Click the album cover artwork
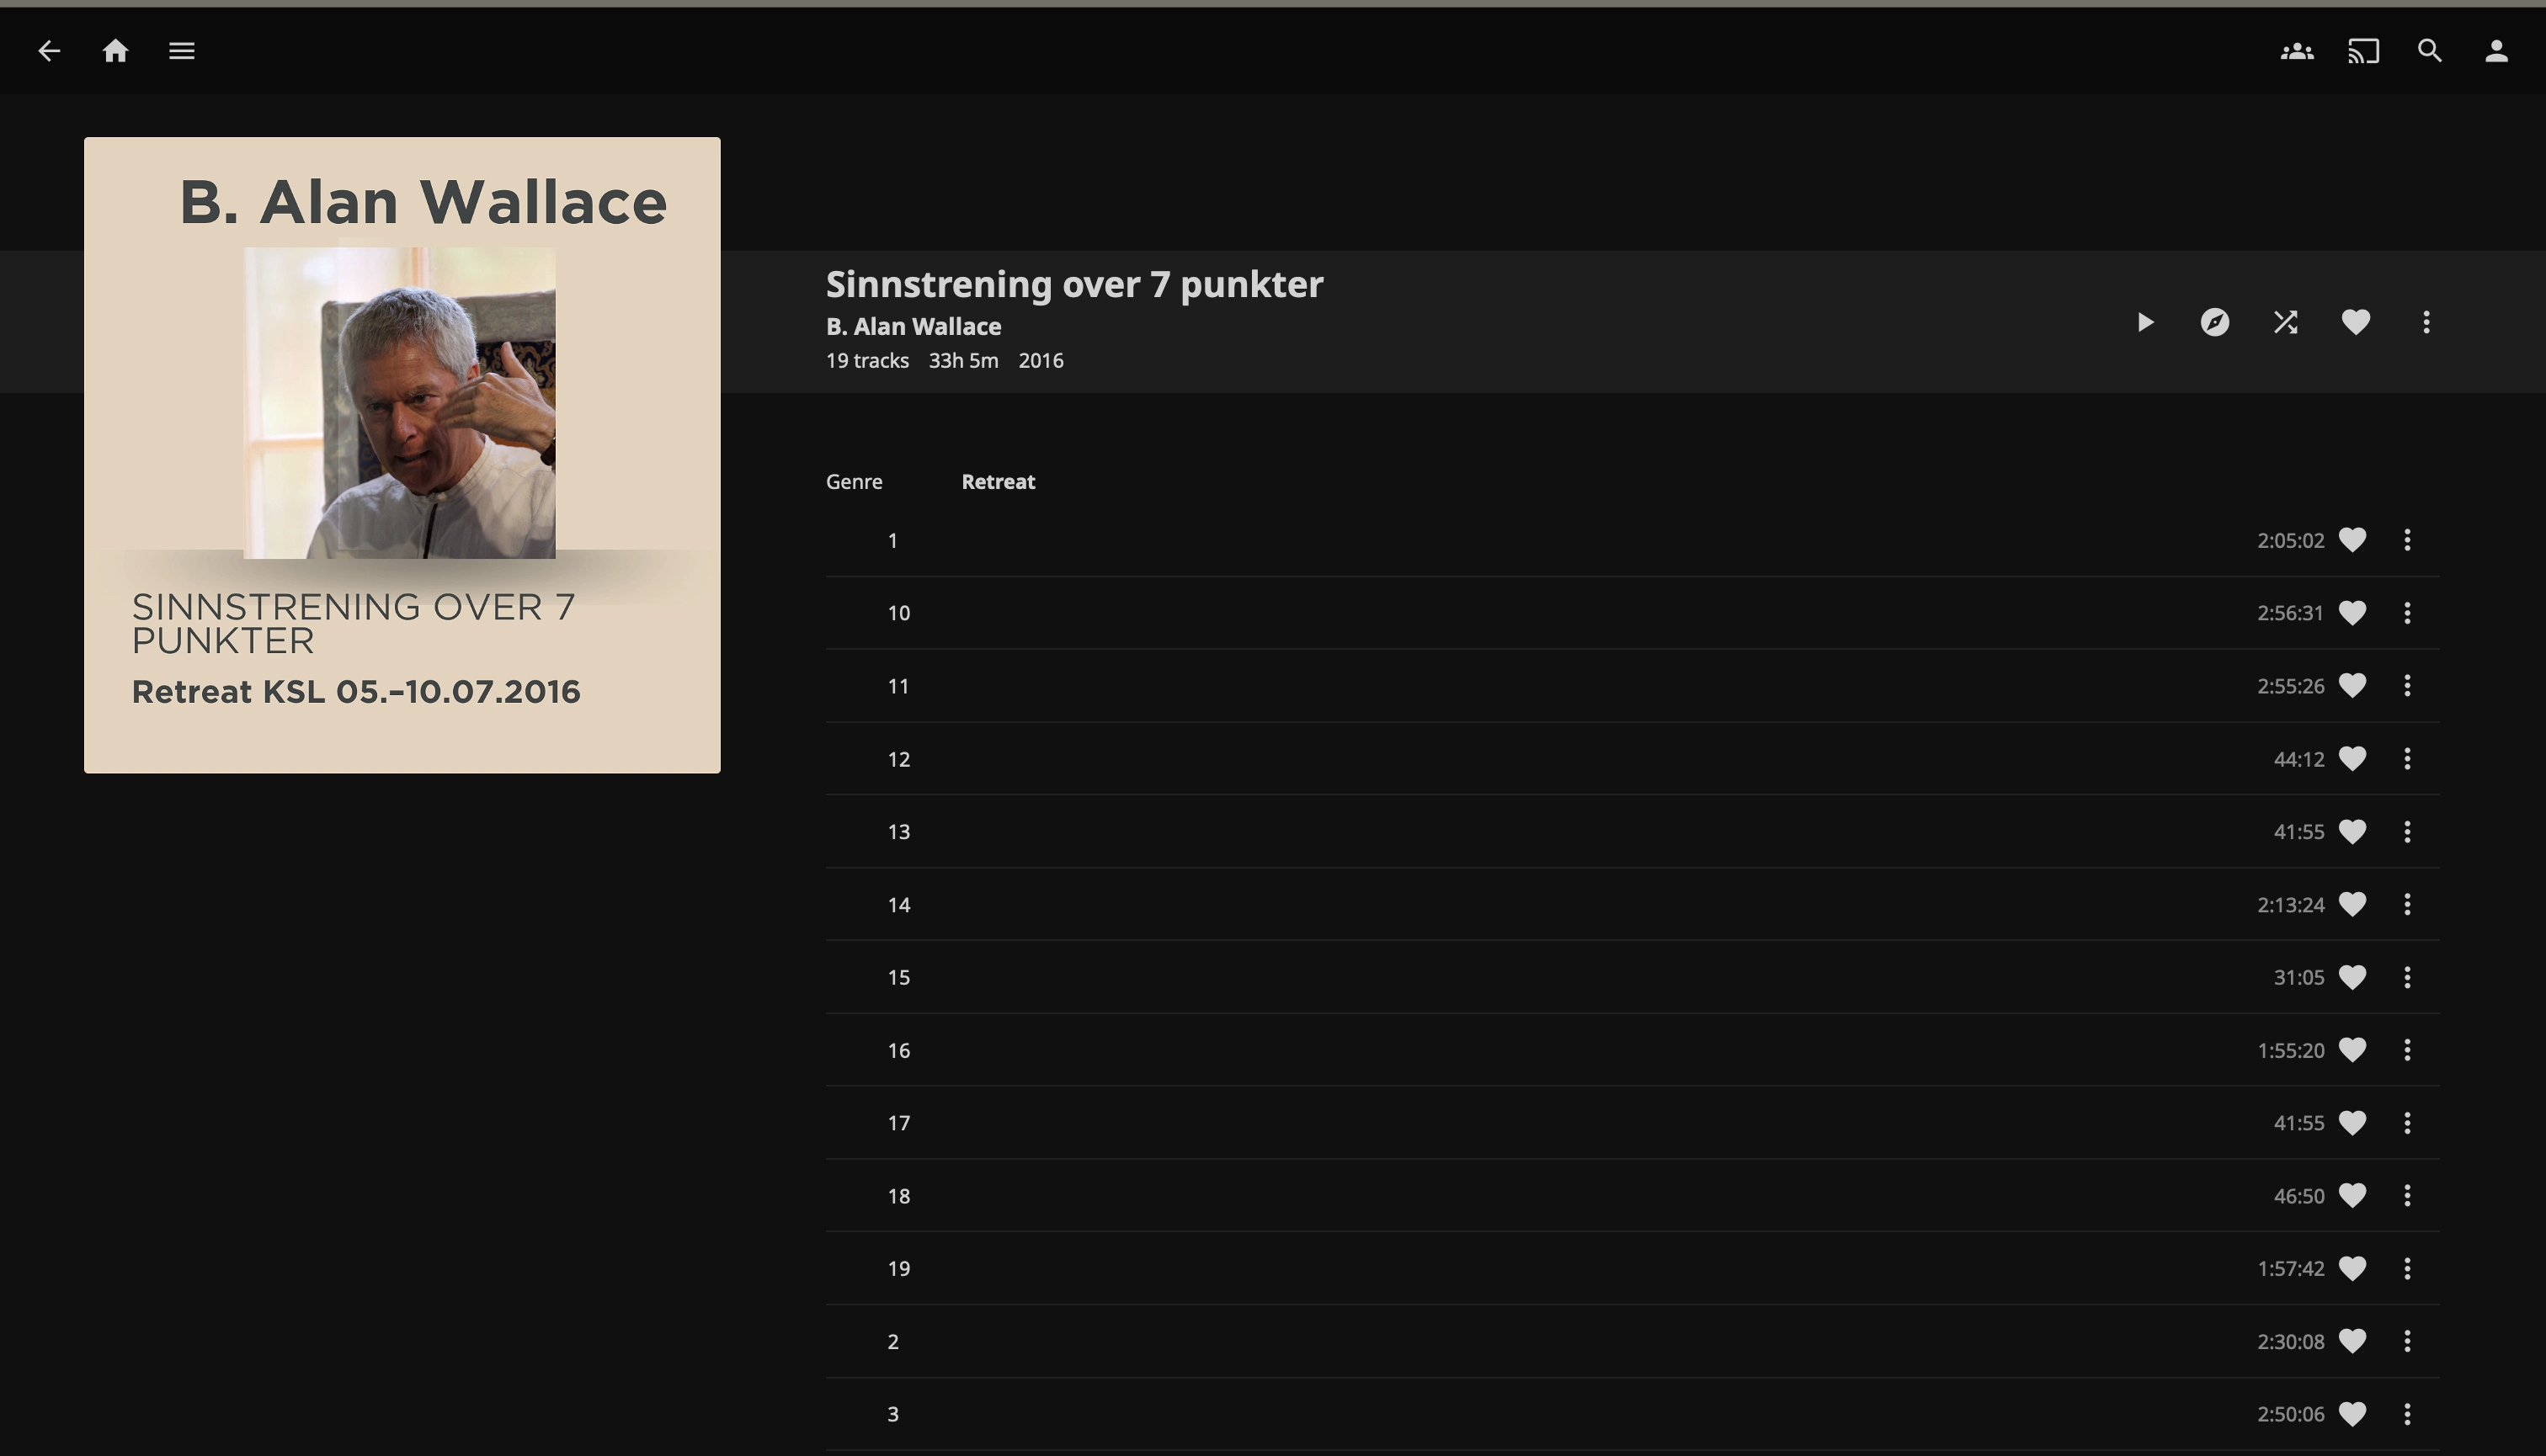This screenshot has width=2546, height=1456. (401, 455)
